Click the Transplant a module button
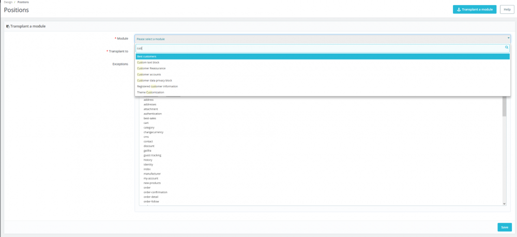The height and width of the screenshot is (237, 517). click(x=475, y=9)
